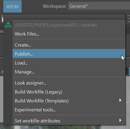This screenshot has width=130, height=129.
Task: Open the AYON menu in the menu bar
Action: (x=12, y=7)
